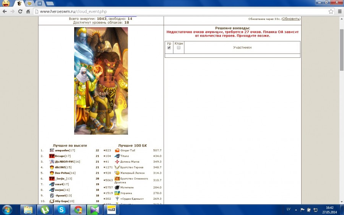This screenshot has width=344, height=215.
Task: Click the Железный Легион smiley emblem
Action: (x=117, y=173)
